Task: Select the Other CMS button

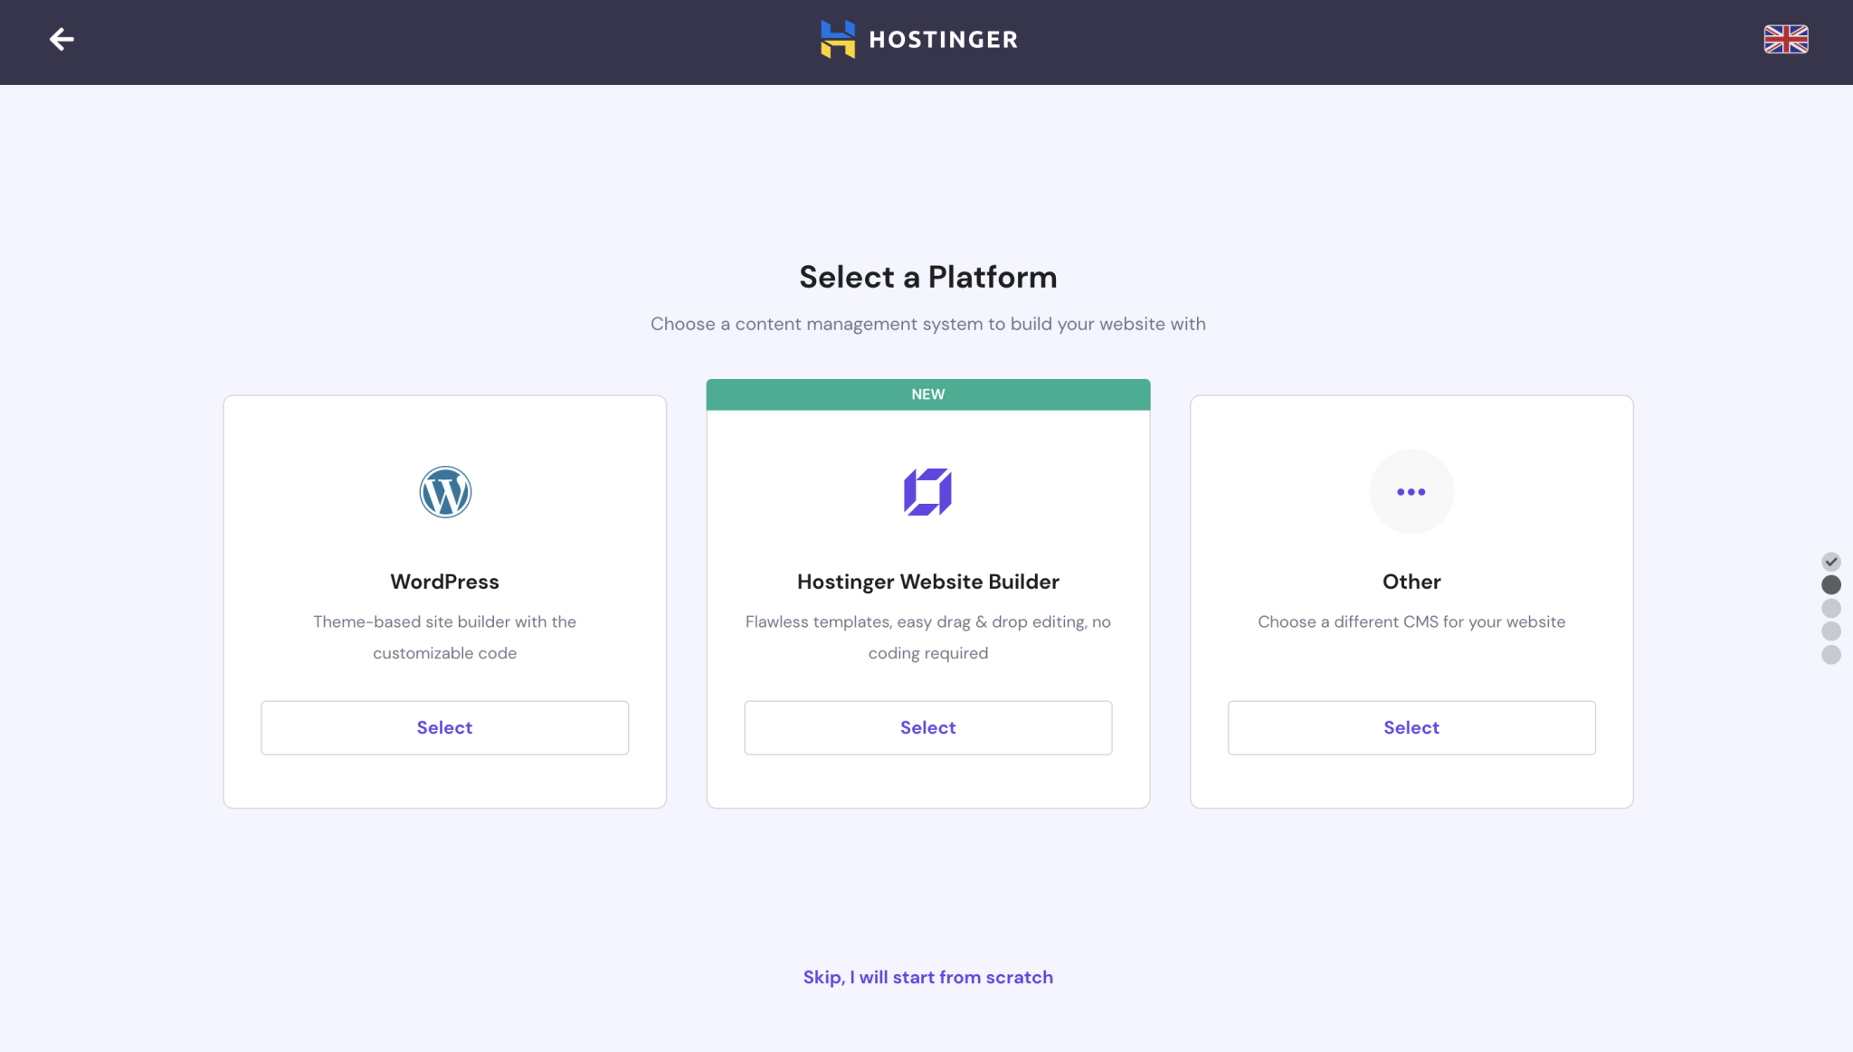Action: [1411, 727]
